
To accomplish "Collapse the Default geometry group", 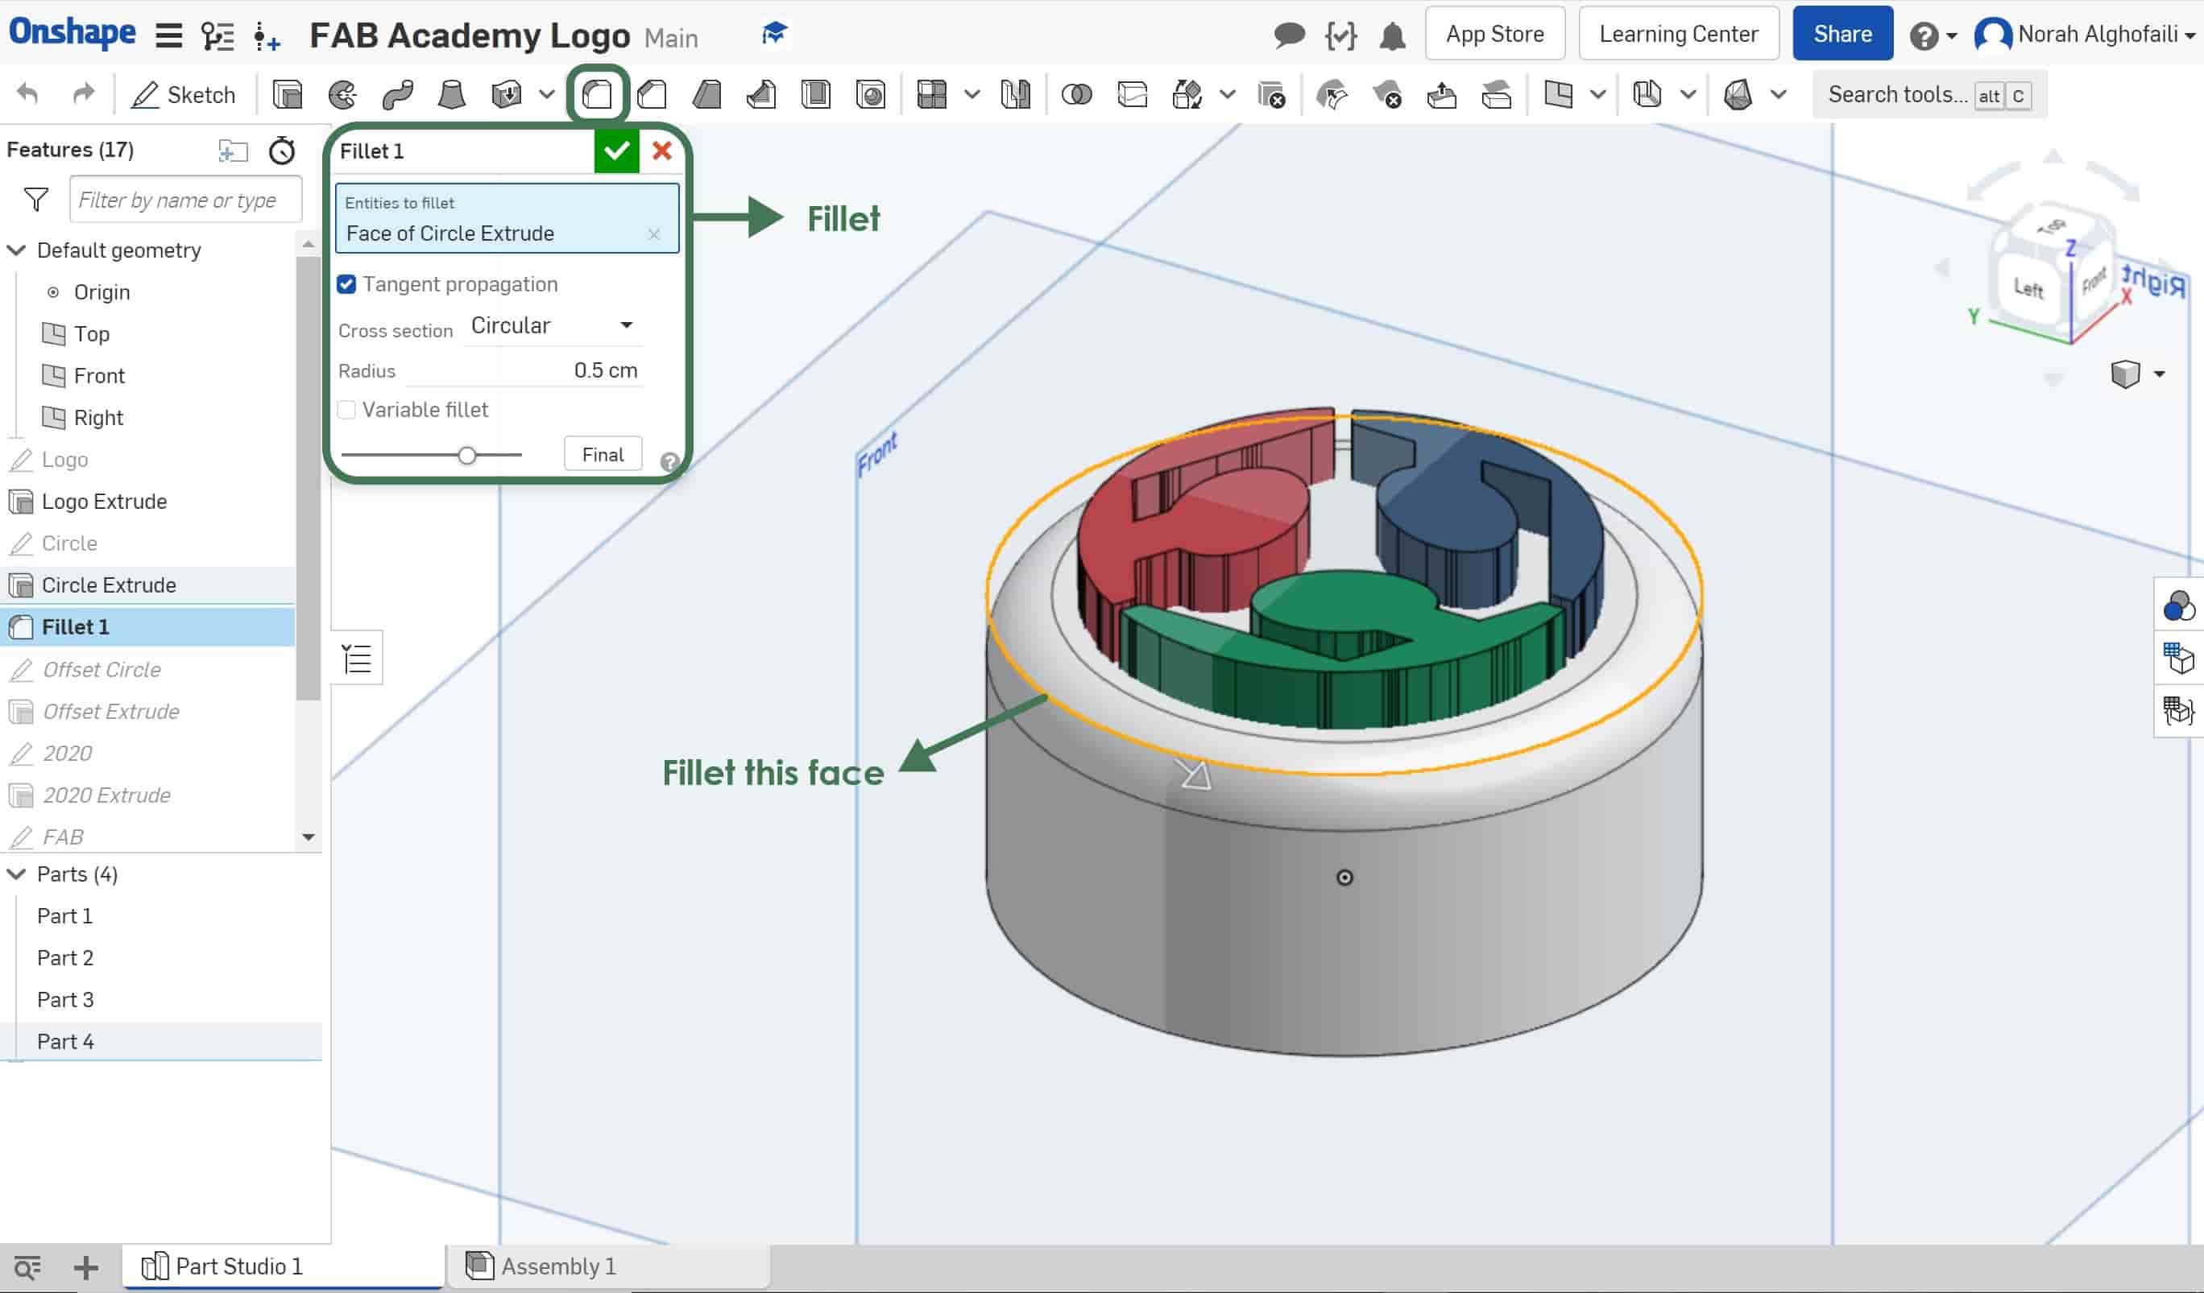I will (x=16, y=250).
